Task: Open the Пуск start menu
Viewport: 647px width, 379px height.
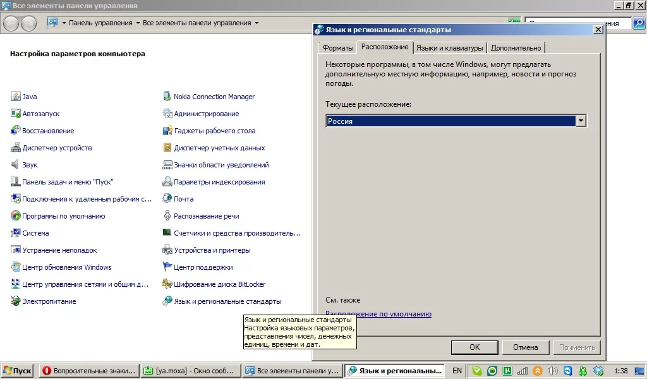Action: 17,371
